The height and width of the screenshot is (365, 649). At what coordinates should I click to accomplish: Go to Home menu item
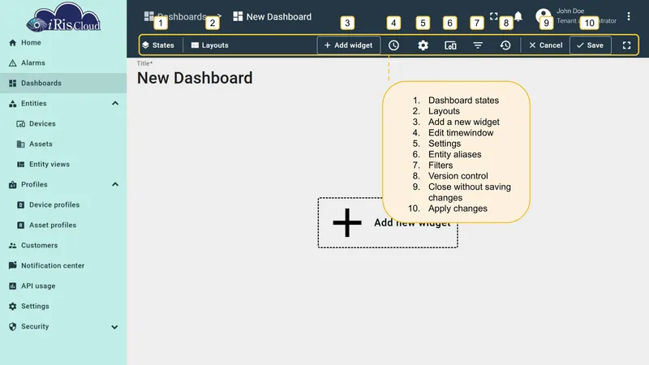63,43
